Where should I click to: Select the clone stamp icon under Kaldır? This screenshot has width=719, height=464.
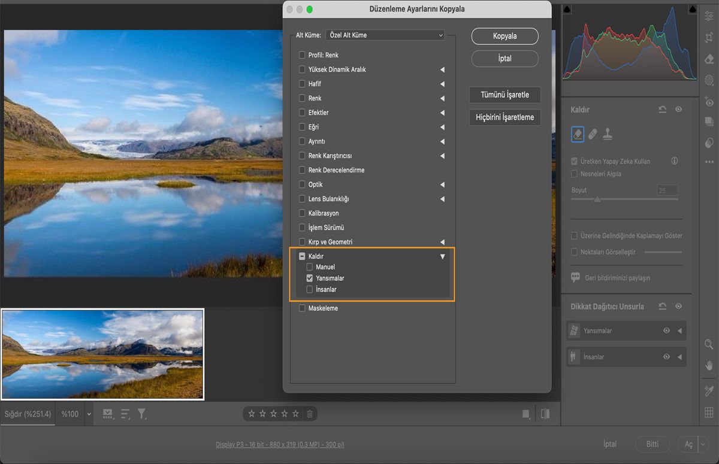[608, 134]
